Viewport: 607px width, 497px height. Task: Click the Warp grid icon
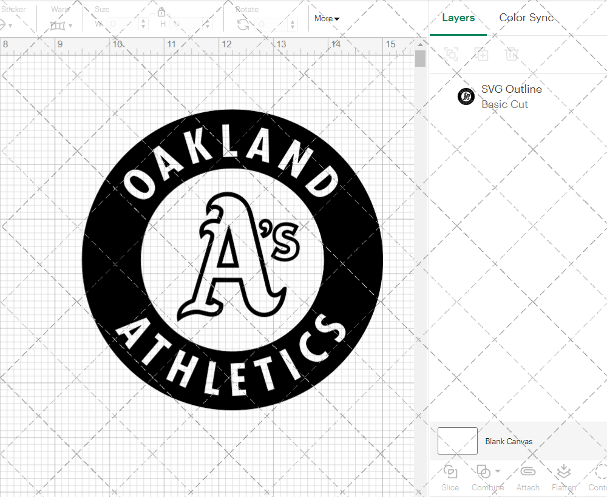tap(58, 26)
